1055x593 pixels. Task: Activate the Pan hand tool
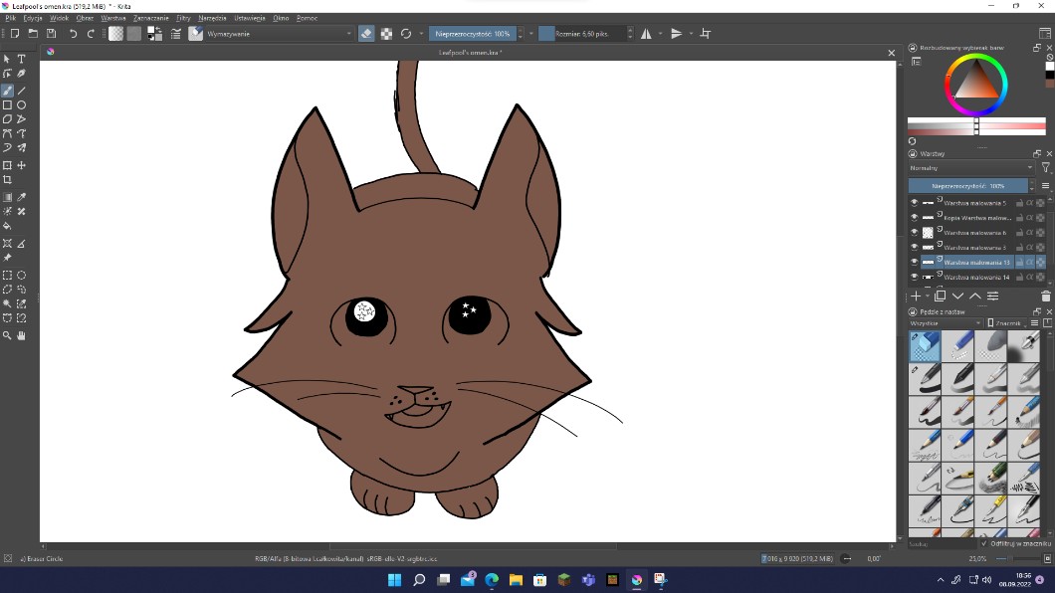tap(21, 335)
